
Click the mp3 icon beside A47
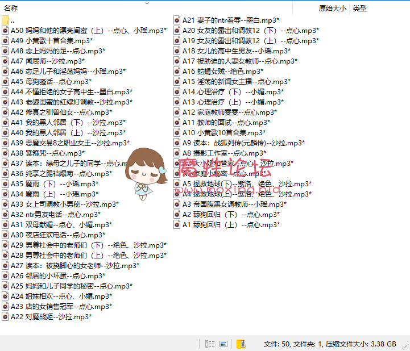pos(5,61)
